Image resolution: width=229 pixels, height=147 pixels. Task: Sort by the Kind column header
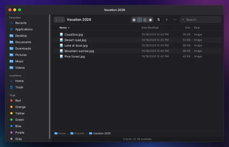197,28
